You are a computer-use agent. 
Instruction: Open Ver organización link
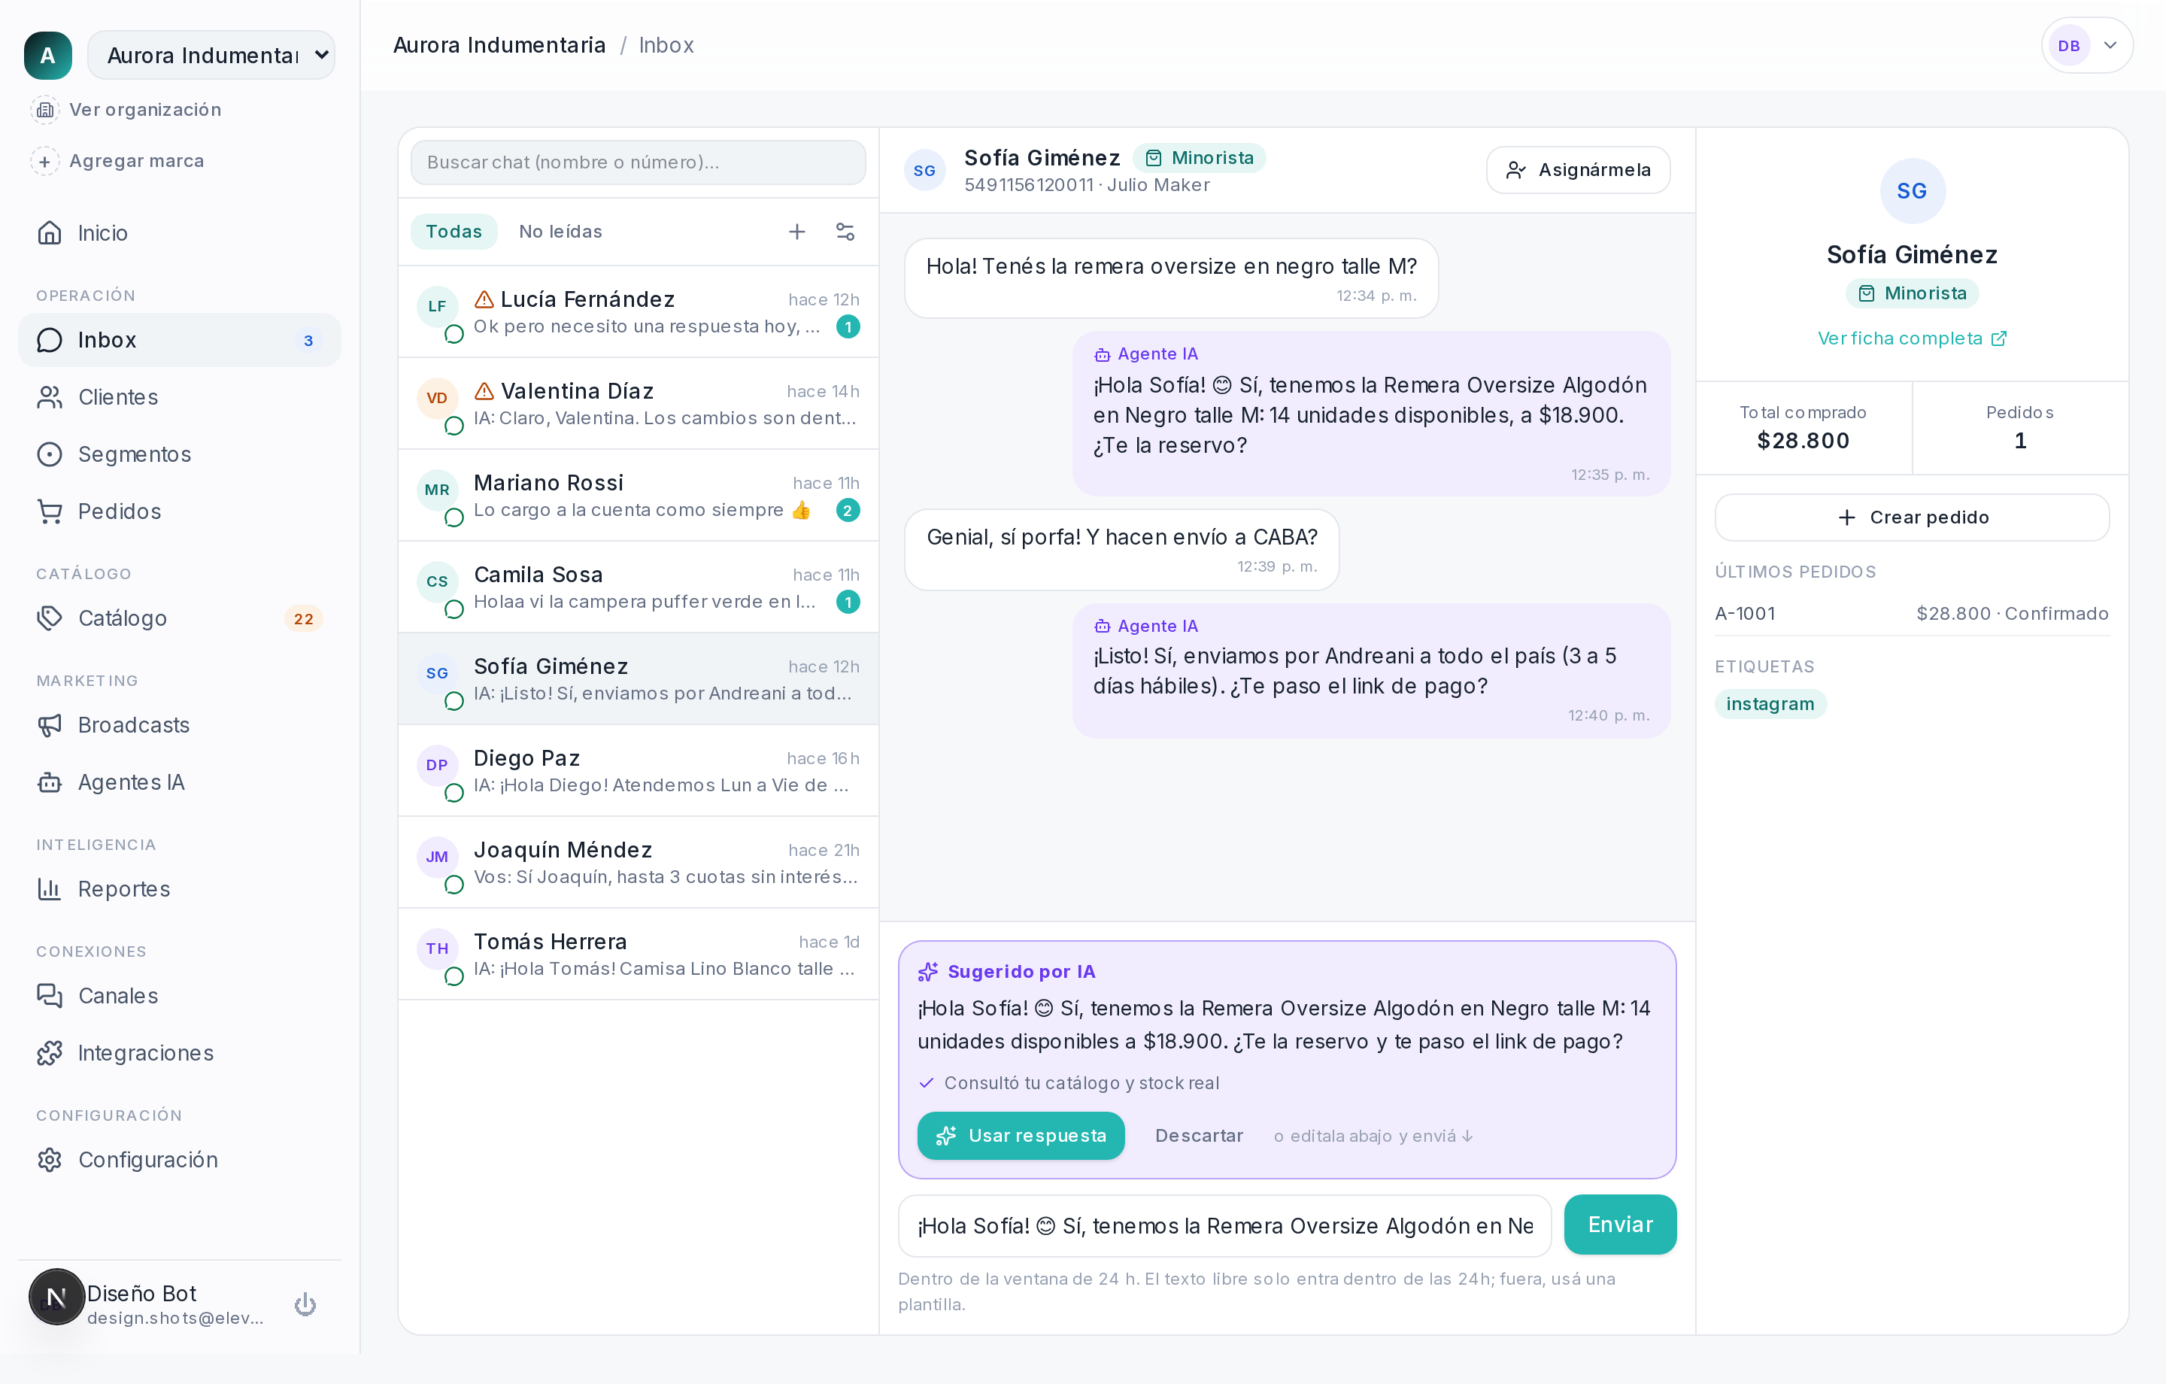tap(127, 110)
